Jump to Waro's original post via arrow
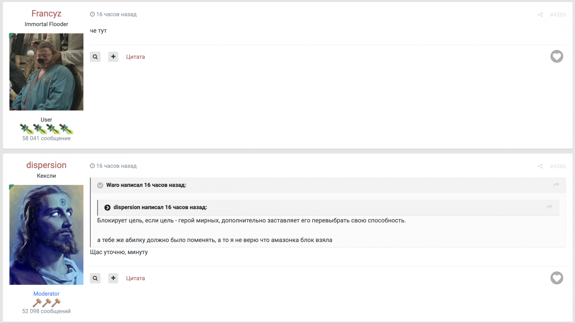The height and width of the screenshot is (323, 575). pos(556,185)
